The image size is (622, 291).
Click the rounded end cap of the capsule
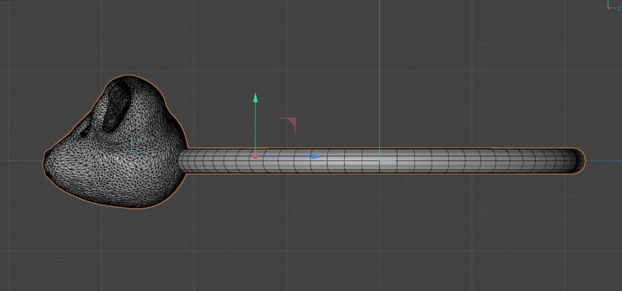[578, 161]
